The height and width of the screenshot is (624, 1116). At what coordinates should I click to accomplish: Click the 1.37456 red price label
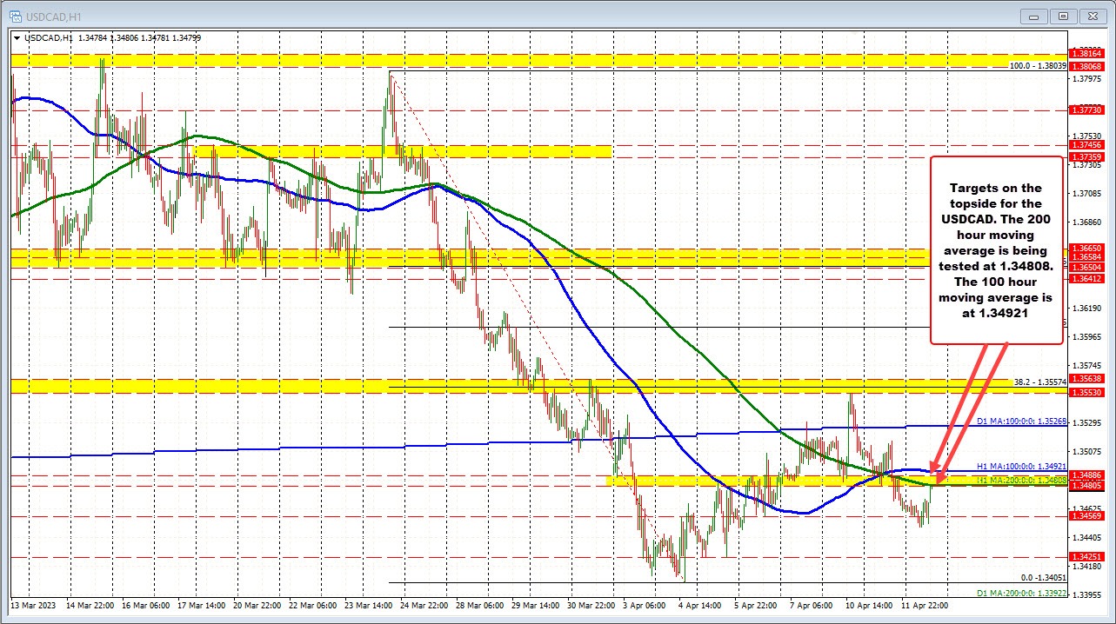[x=1087, y=145]
